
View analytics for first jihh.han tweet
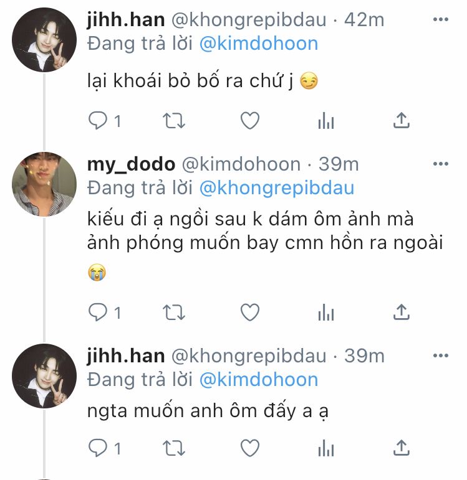326,121
